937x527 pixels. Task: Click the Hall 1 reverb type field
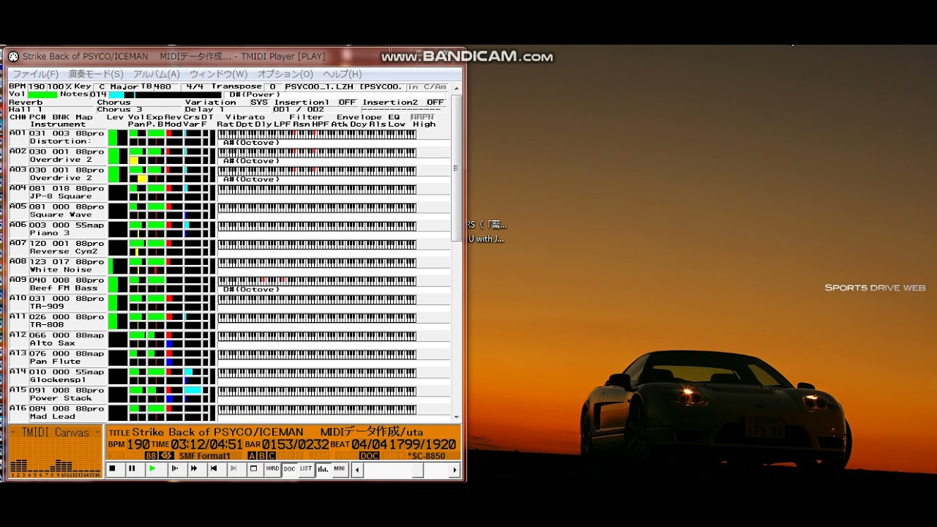click(x=51, y=110)
